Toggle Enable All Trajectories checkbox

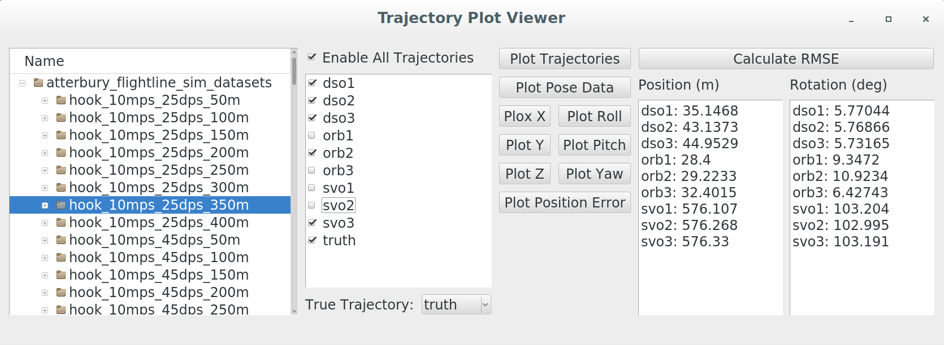(312, 57)
